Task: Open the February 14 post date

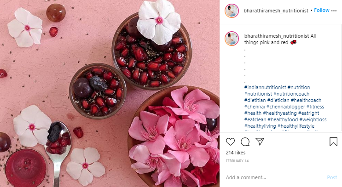Action: pyautogui.click(x=237, y=161)
